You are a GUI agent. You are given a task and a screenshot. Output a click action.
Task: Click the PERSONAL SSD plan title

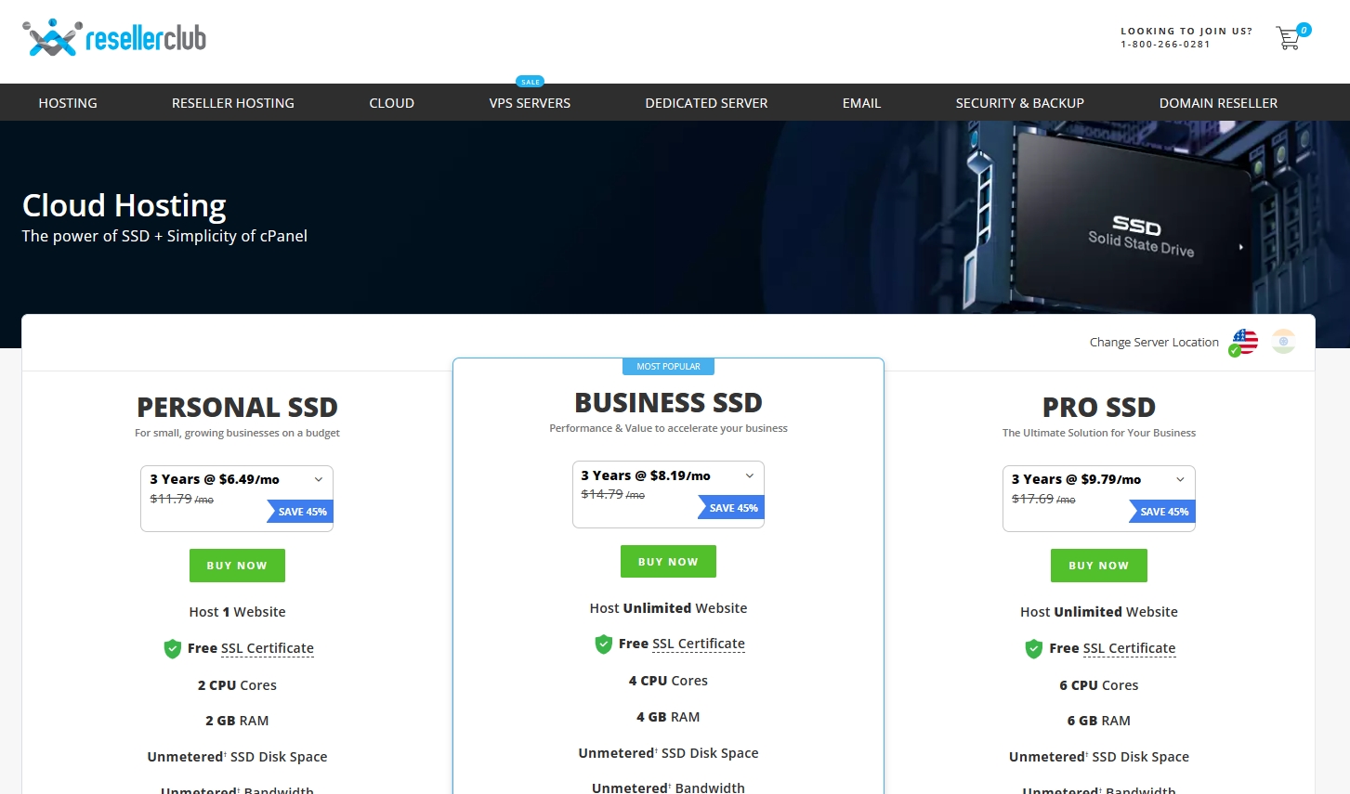coord(237,408)
